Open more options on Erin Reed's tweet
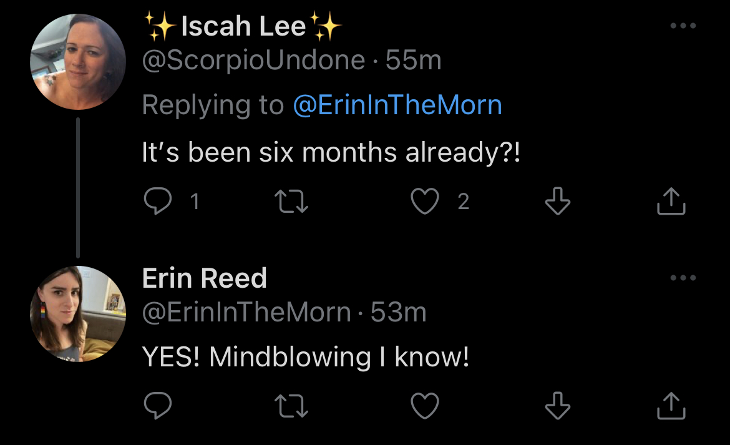 pyautogui.click(x=683, y=278)
